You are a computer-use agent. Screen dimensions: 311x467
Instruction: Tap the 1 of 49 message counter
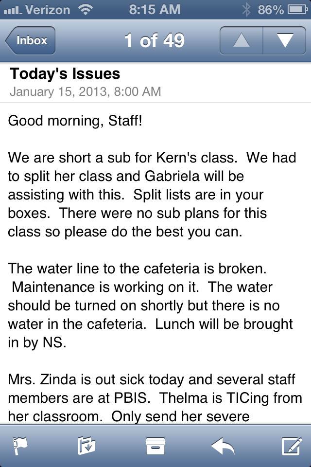point(155,40)
